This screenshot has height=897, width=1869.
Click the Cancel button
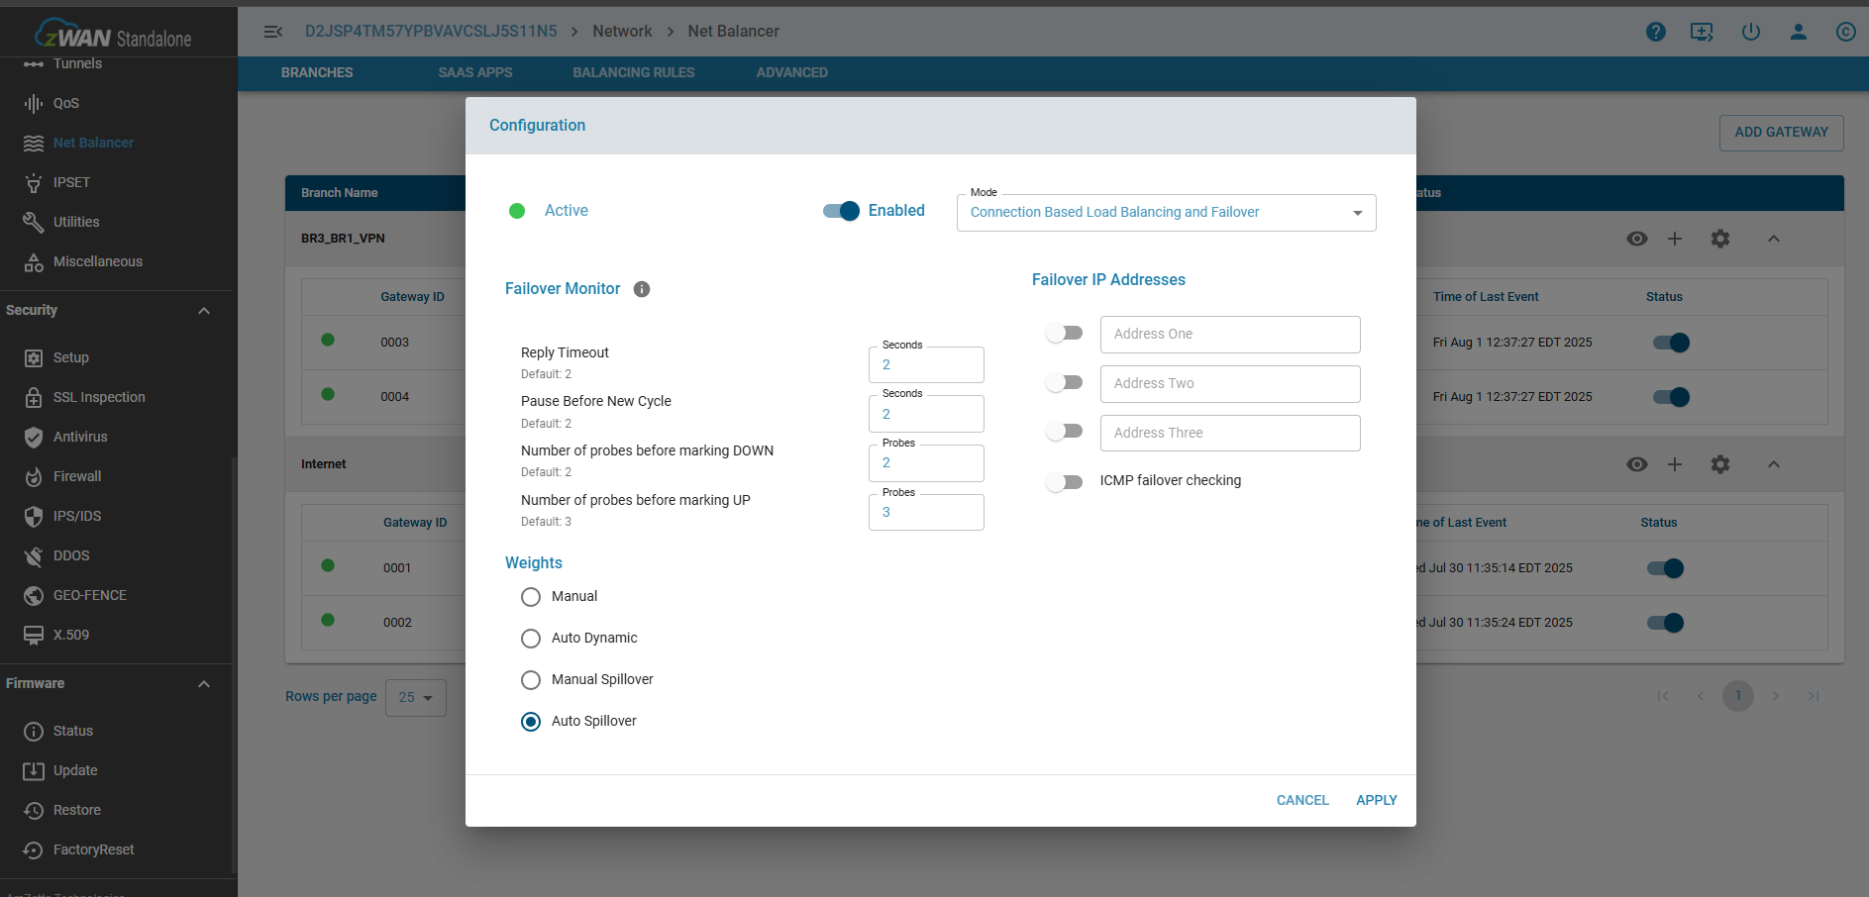tap(1301, 800)
